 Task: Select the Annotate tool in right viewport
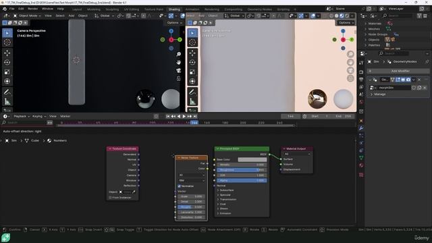(192, 92)
